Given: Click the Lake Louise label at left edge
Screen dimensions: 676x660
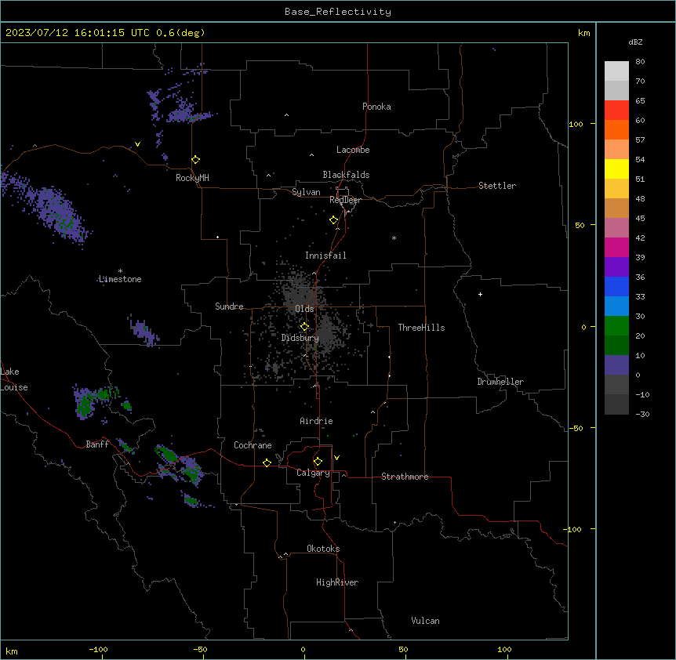Looking at the screenshot, I should pyautogui.click(x=14, y=379).
